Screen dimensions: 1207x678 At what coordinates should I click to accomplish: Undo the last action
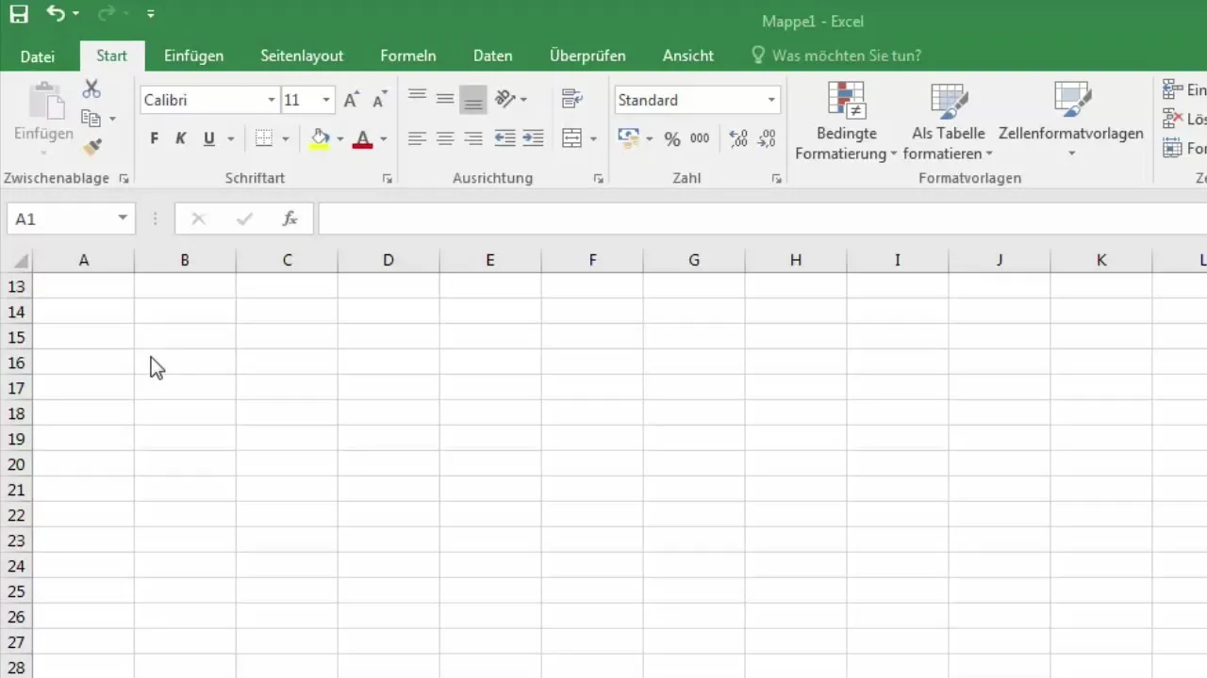[57, 14]
